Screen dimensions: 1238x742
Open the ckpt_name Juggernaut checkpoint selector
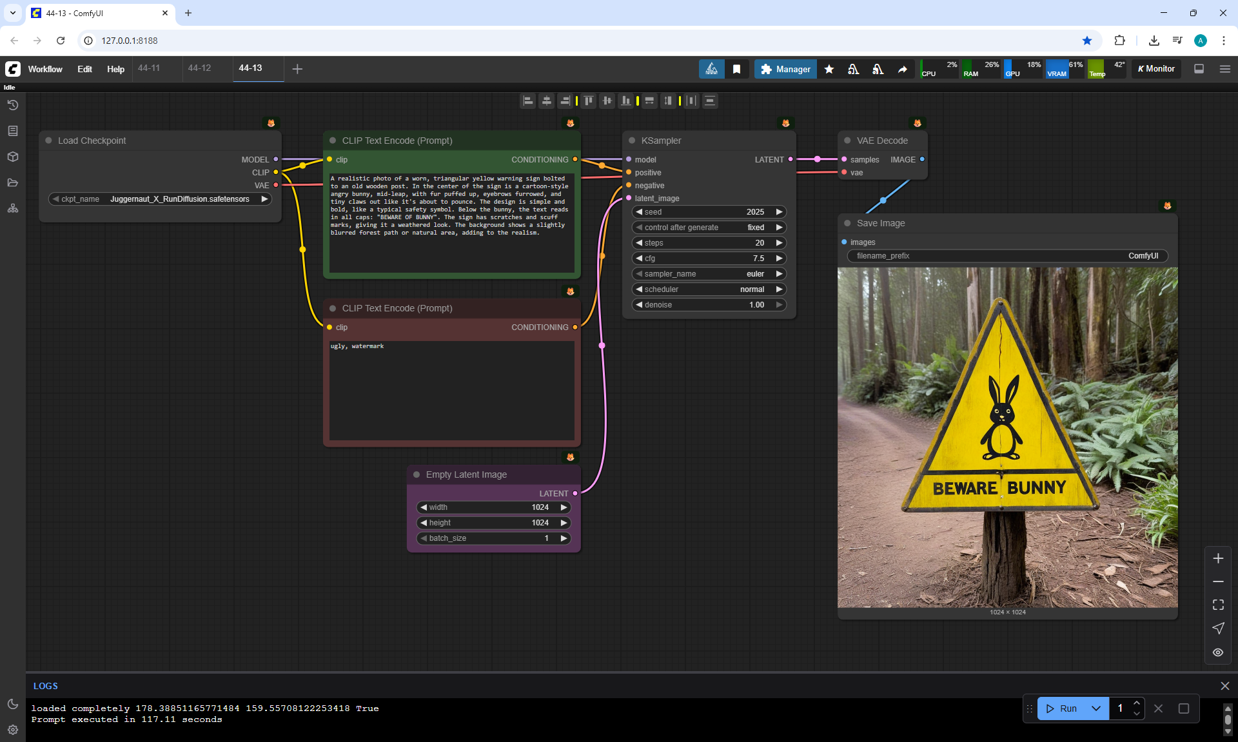coord(160,199)
